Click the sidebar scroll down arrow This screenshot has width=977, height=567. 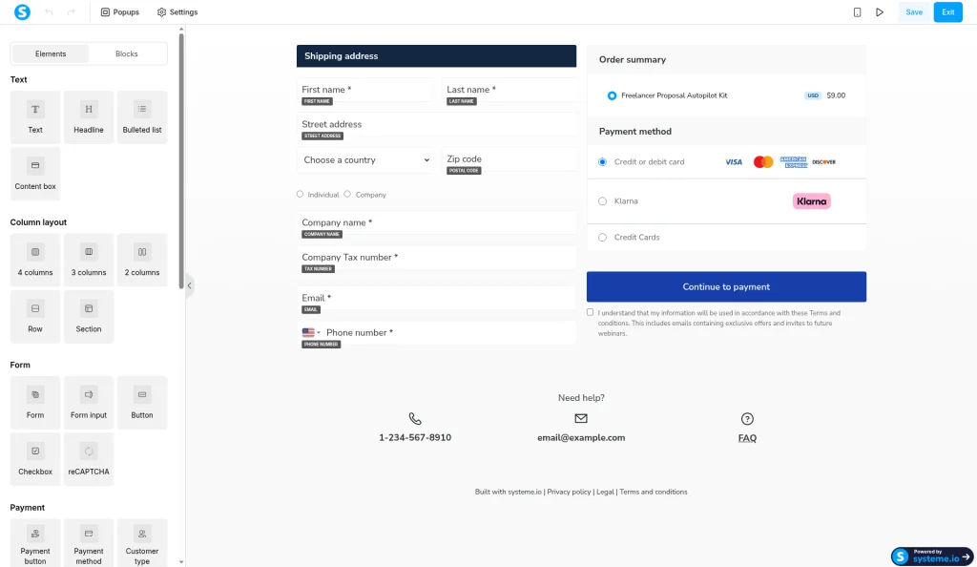[181, 562]
